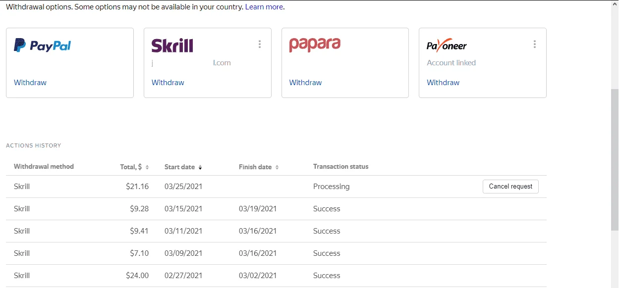Sort by the Start date arrow
The width and height of the screenshot is (619, 288).
(x=200, y=167)
